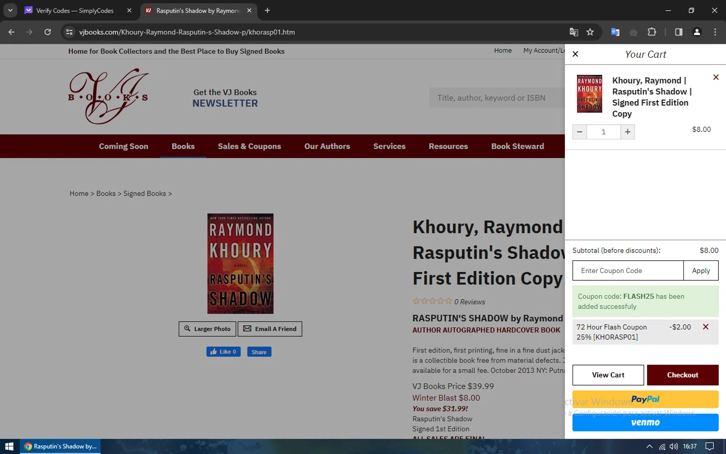Switch to the Verify Codes SimplyCodes tab
Screen dimensions: 726x454
pyautogui.click(x=75, y=11)
